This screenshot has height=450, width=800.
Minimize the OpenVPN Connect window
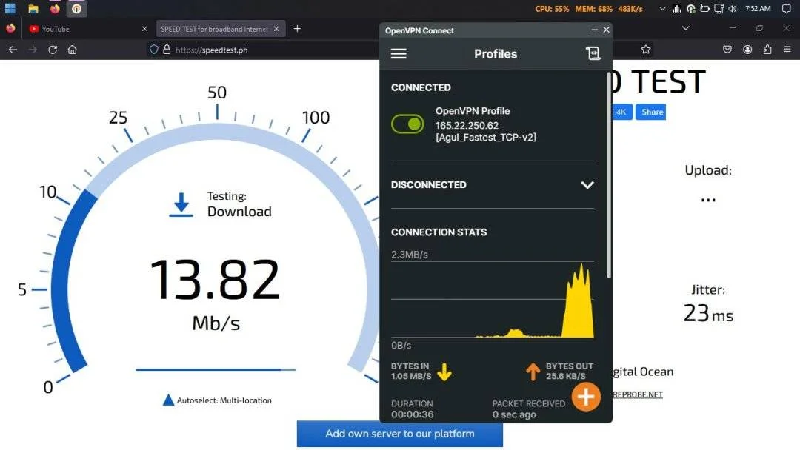594,30
